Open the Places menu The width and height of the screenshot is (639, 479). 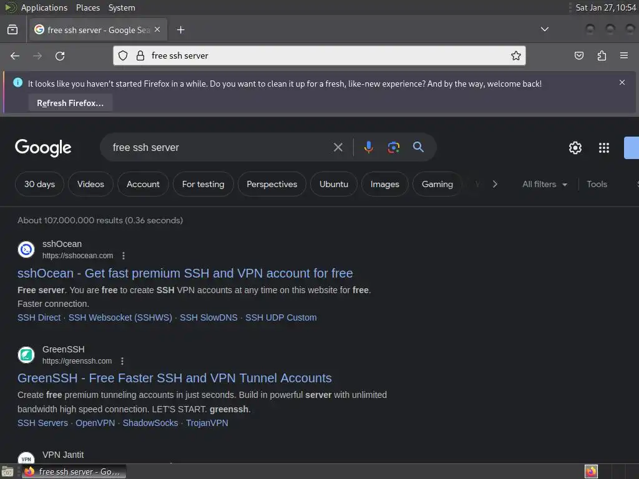click(88, 7)
